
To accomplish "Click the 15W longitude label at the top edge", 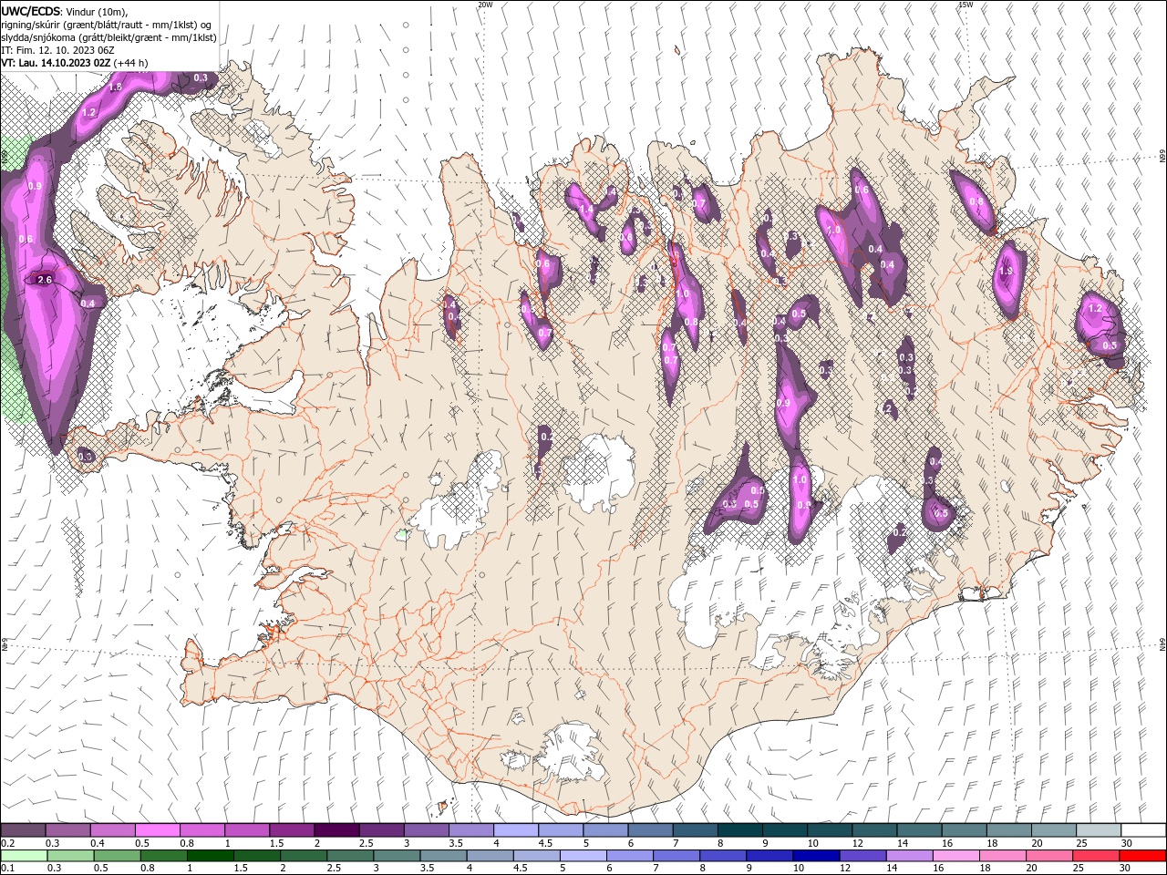I will point(966,5).
